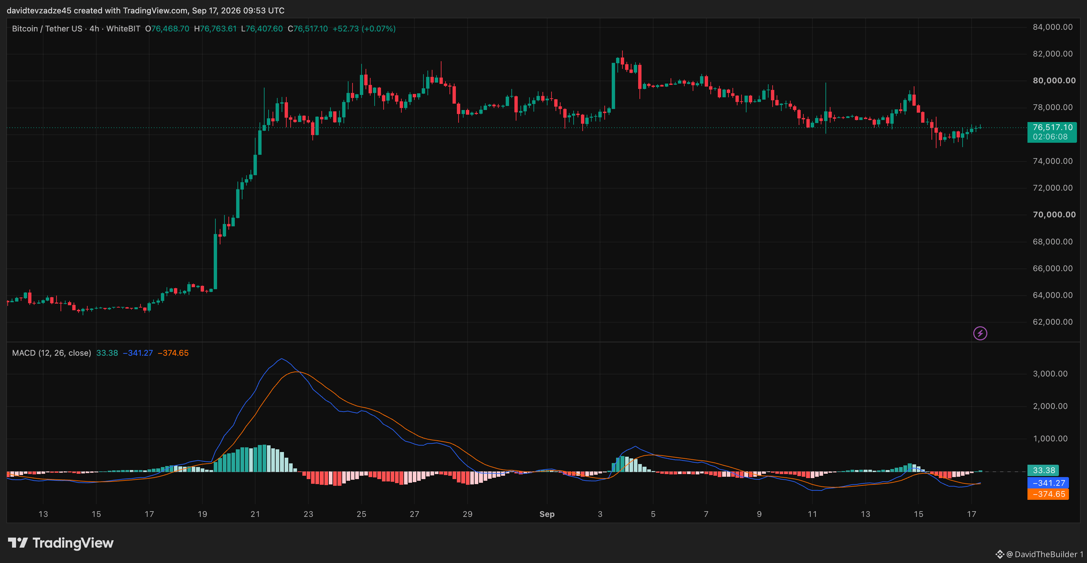Click the 3,000.00 MACD scale label
1087x563 pixels.
[x=1050, y=374]
